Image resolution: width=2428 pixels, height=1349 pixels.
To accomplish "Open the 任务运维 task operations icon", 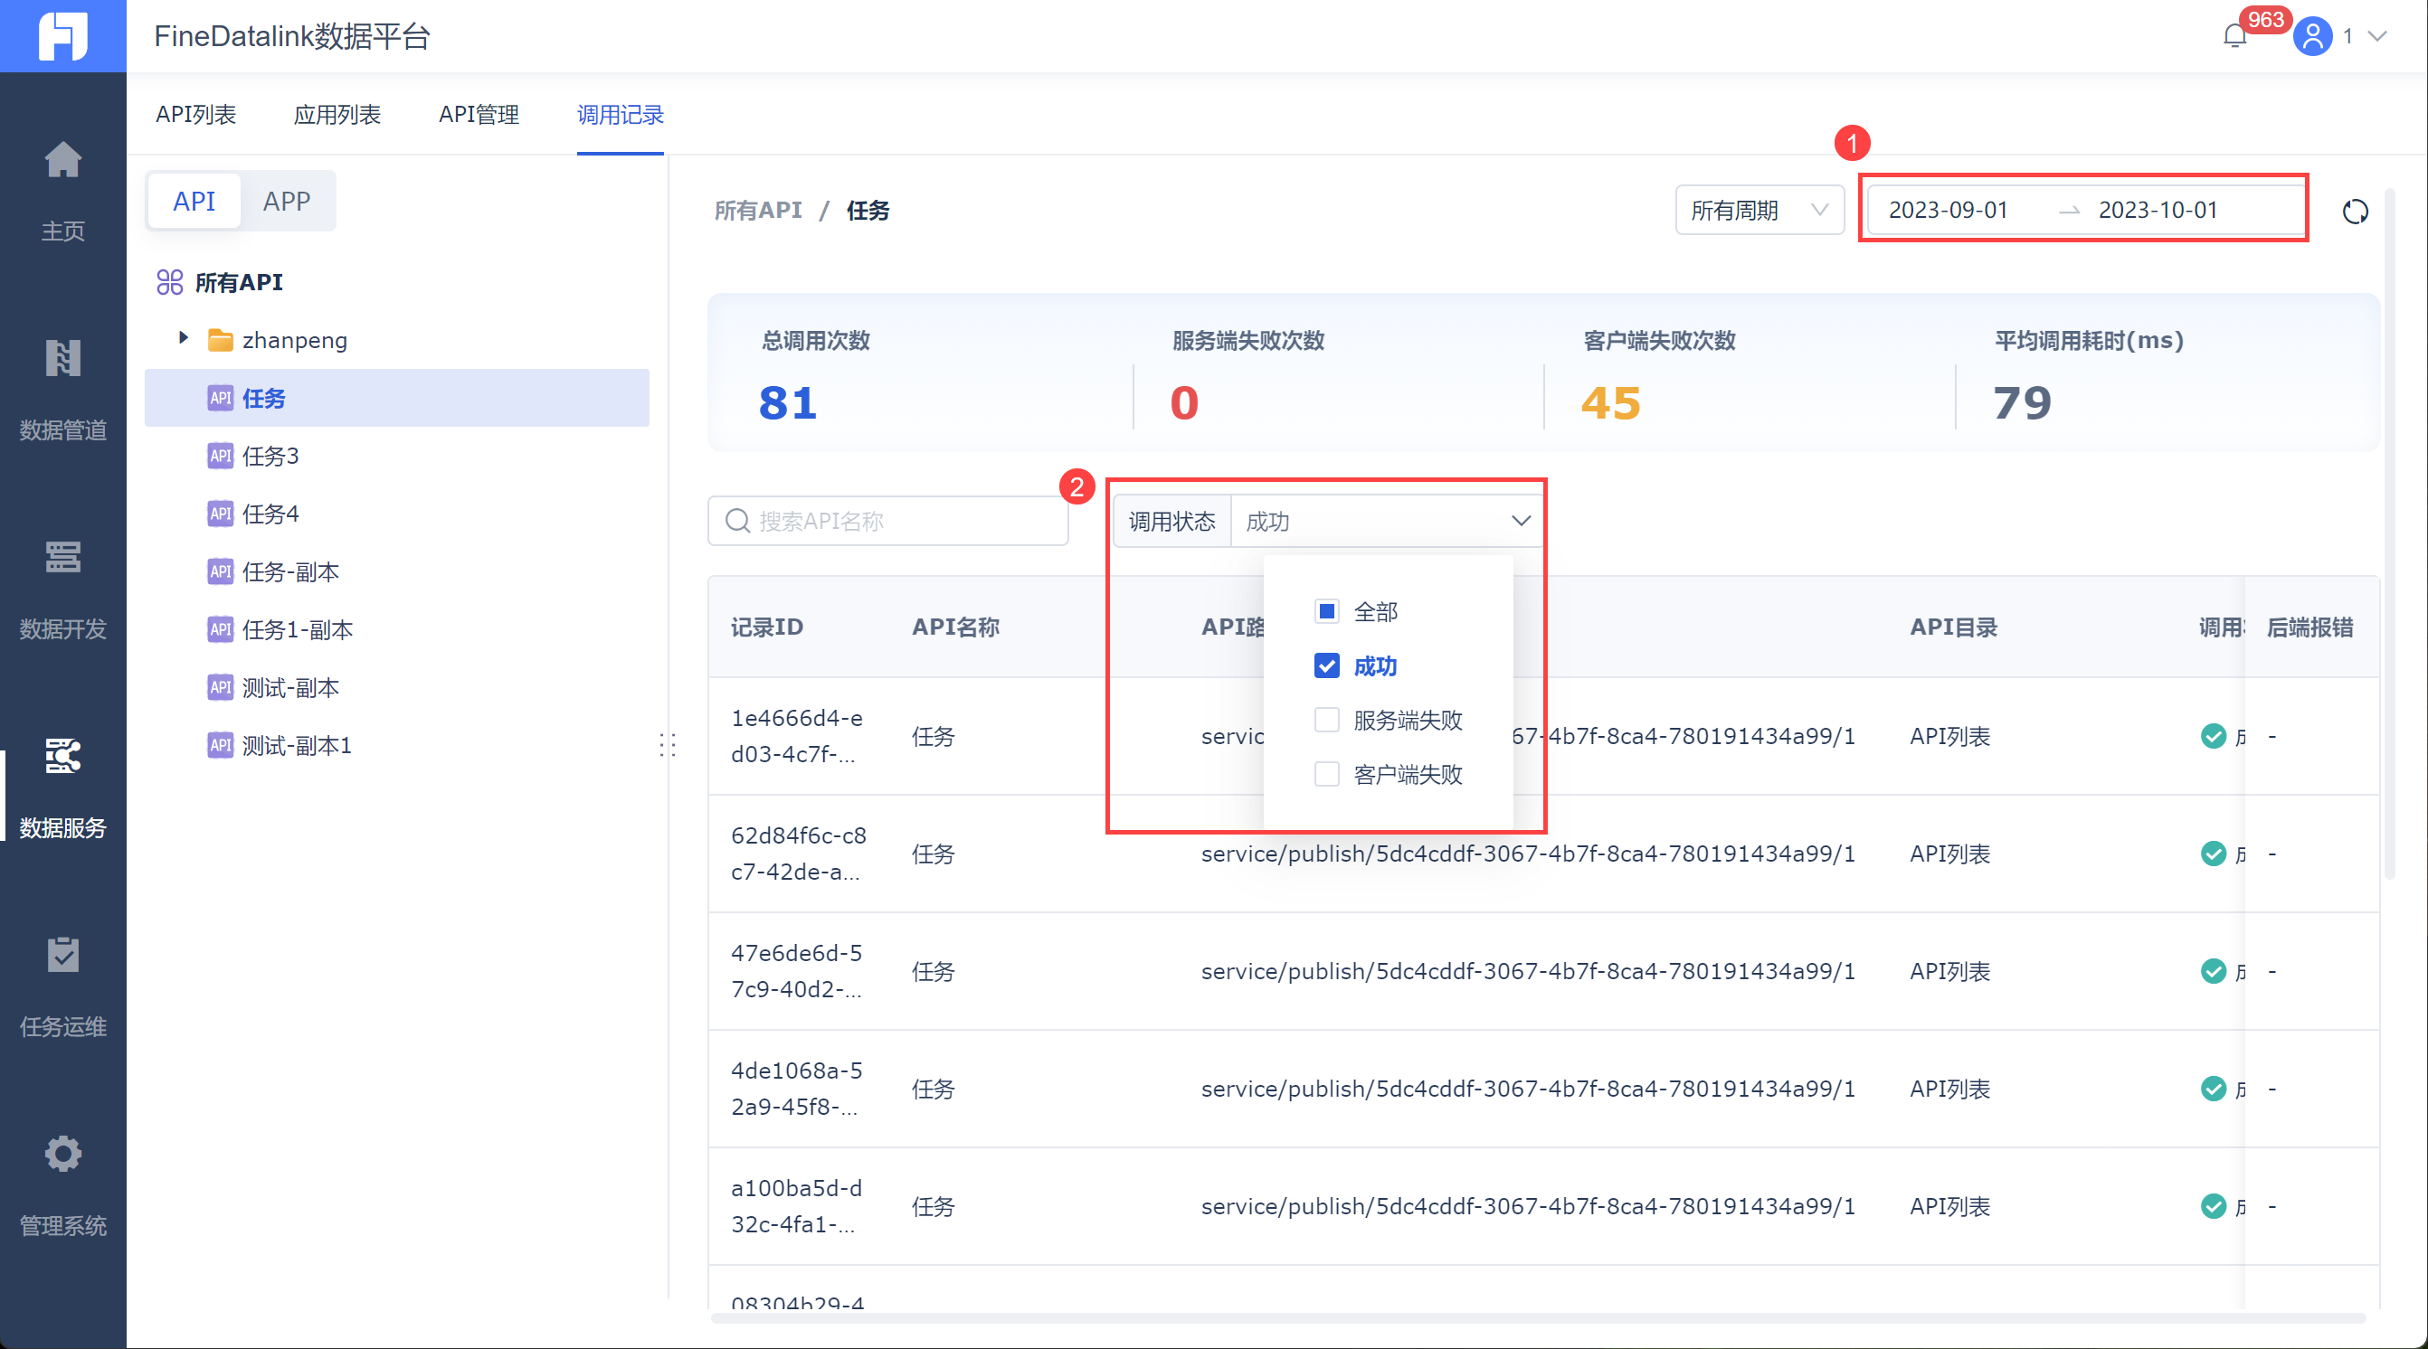I will (x=62, y=955).
